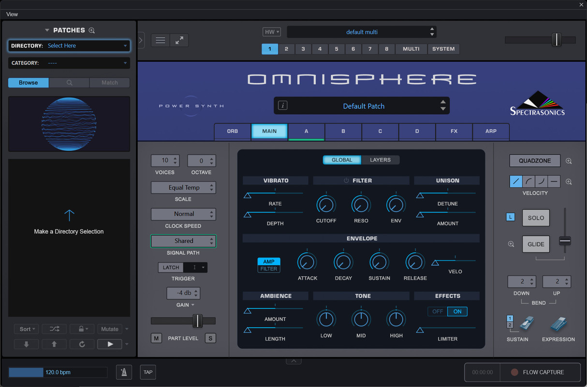Open the HW dropdown
This screenshot has height=387, width=587.
(x=272, y=32)
